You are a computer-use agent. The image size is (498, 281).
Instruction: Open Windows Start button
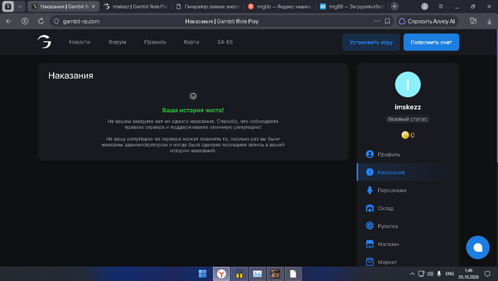coord(202,273)
